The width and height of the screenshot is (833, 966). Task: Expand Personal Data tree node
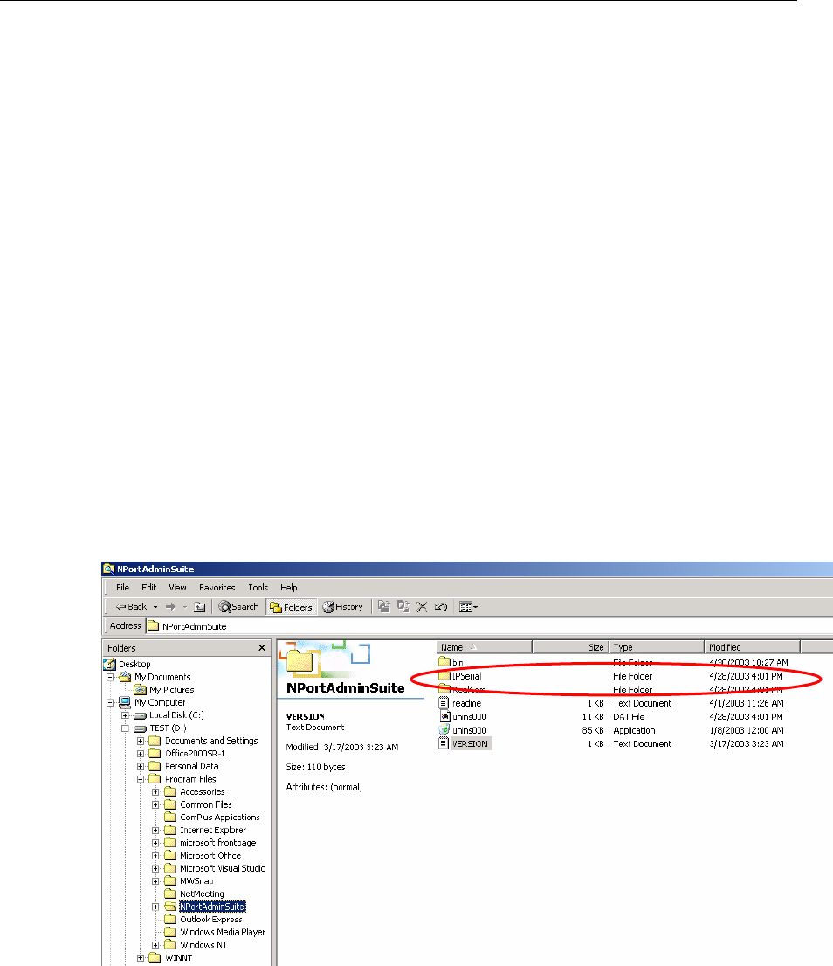click(141, 766)
